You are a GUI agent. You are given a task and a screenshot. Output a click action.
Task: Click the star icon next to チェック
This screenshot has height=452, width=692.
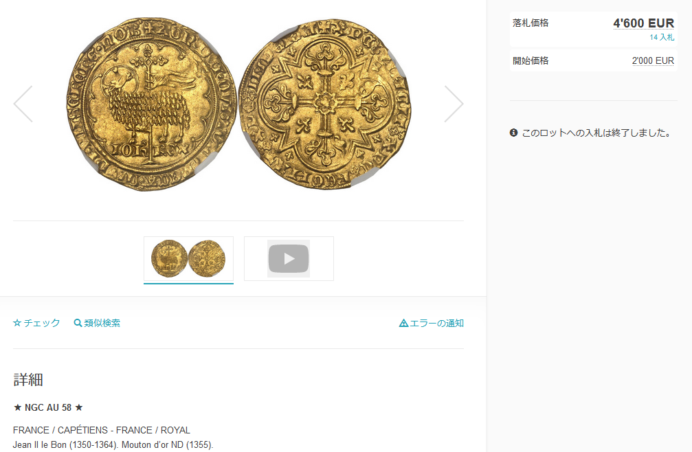[x=17, y=324]
